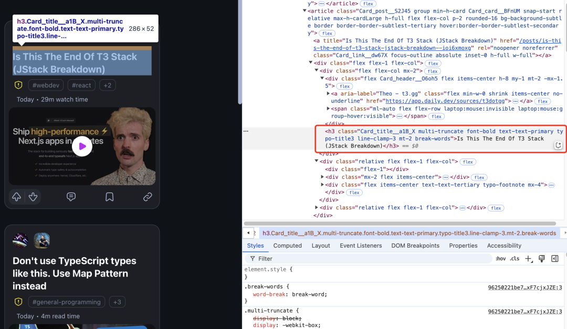Open the computed styles sidebar icon
Screen dimensions: 567x329
(x=555, y=259)
